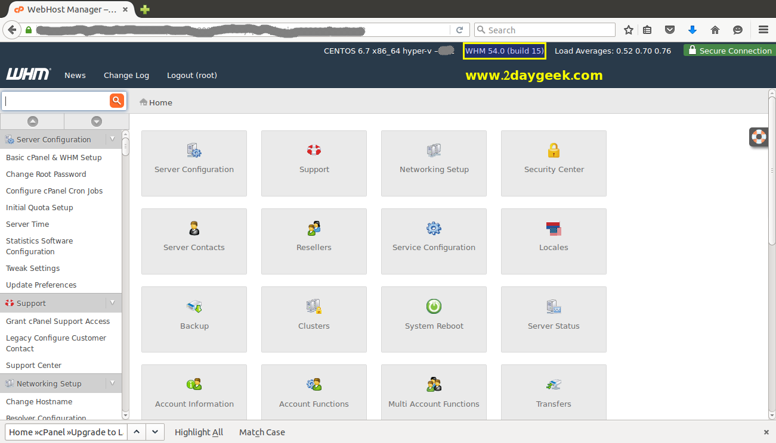The image size is (776, 443).
Task: Open Tweak Settings in the sidebar
Action: point(33,268)
